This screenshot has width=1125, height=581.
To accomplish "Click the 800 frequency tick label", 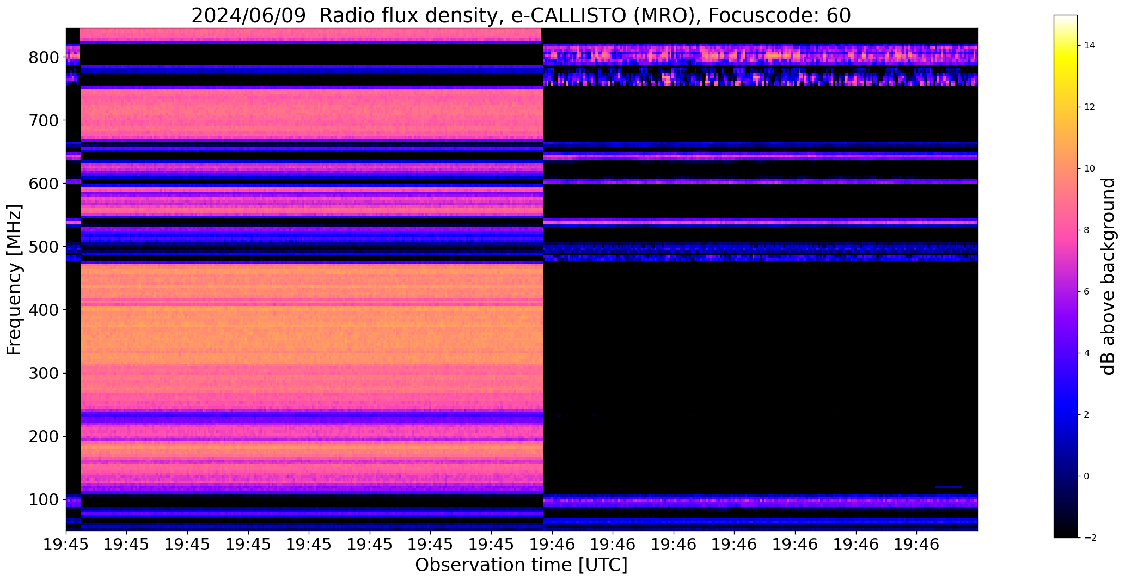I will [x=44, y=57].
